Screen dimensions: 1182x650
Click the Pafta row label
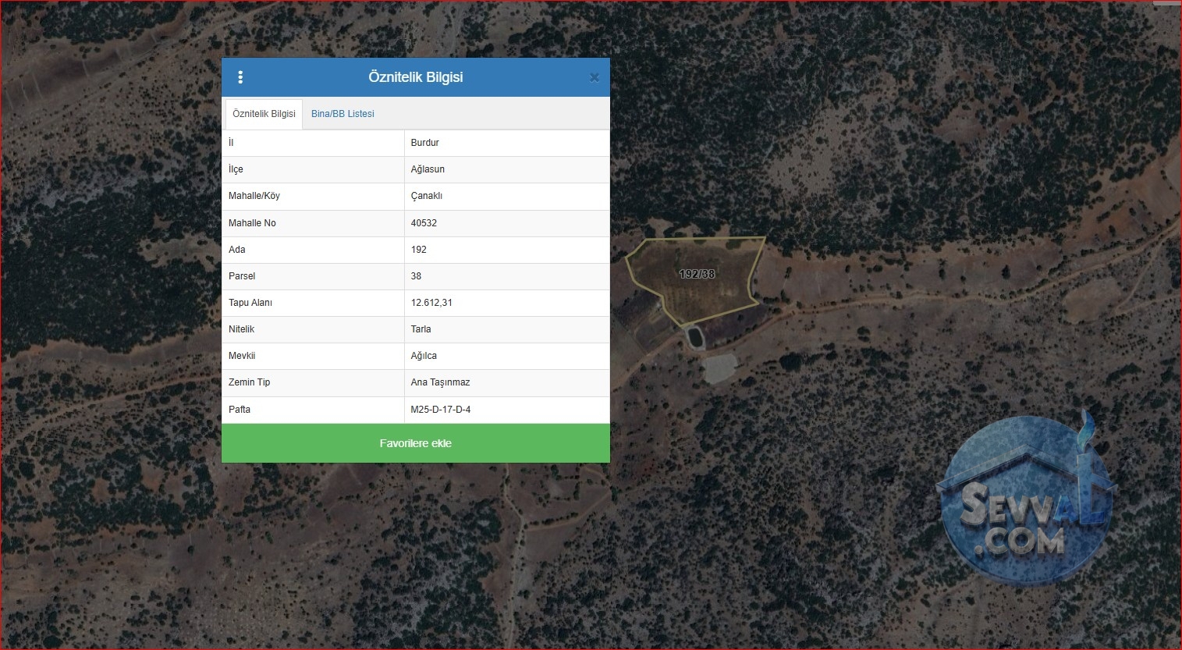240,410
